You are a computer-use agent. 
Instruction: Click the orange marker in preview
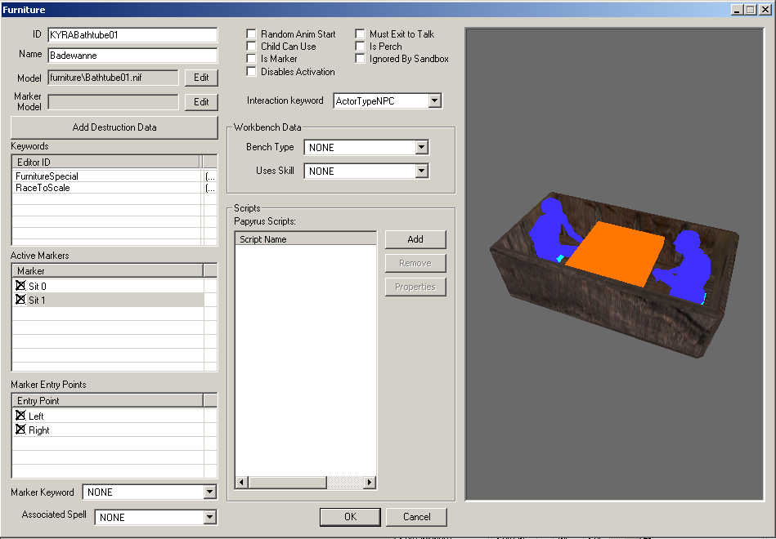coord(617,253)
